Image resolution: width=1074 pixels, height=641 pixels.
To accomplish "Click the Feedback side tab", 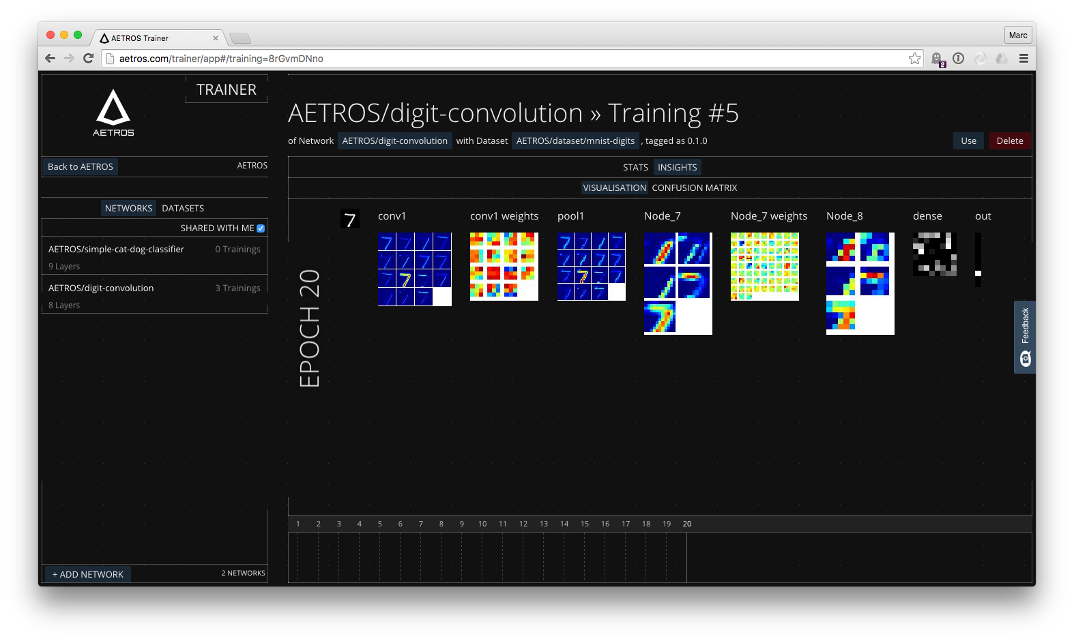I will (1025, 337).
